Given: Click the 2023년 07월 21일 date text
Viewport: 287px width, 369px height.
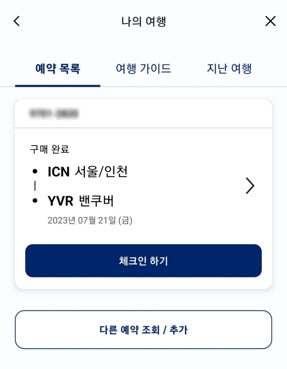Looking at the screenshot, I should [90, 221].
